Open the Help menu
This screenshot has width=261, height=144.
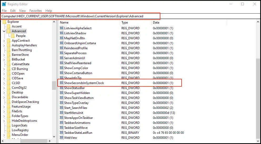point(49,11)
